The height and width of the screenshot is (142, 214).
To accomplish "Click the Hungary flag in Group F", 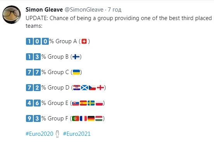I will pos(99,118).
